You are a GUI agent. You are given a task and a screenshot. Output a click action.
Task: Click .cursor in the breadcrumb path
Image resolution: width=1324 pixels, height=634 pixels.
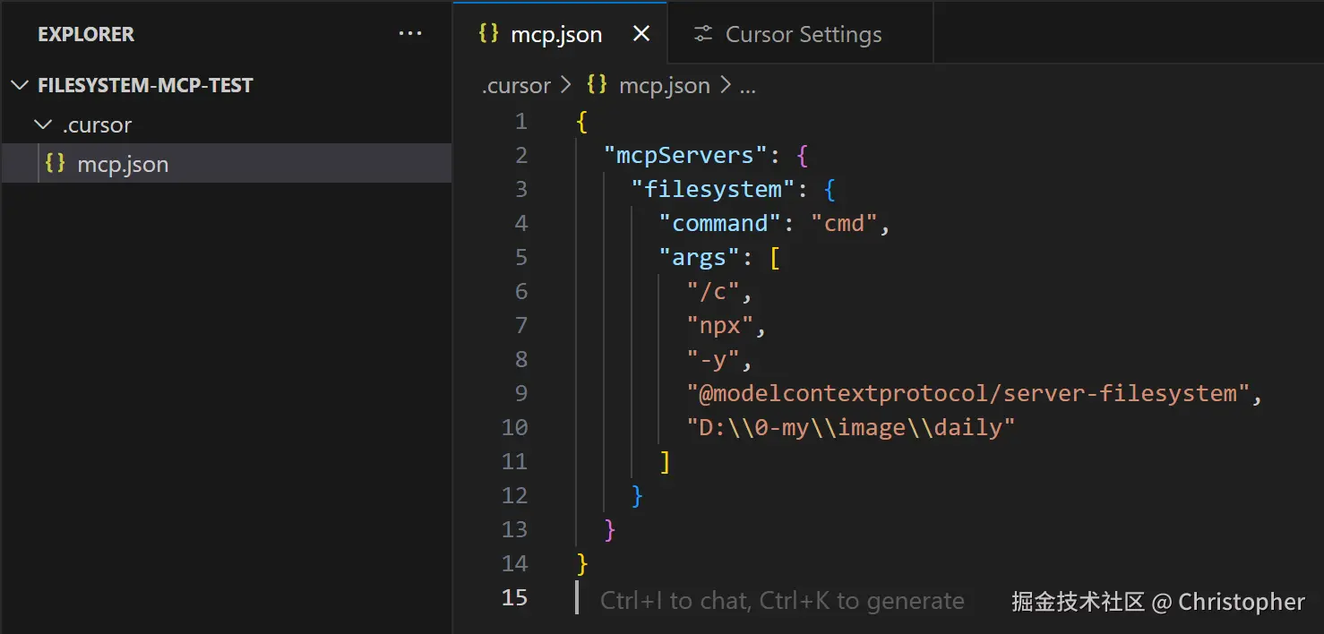pos(517,86)
